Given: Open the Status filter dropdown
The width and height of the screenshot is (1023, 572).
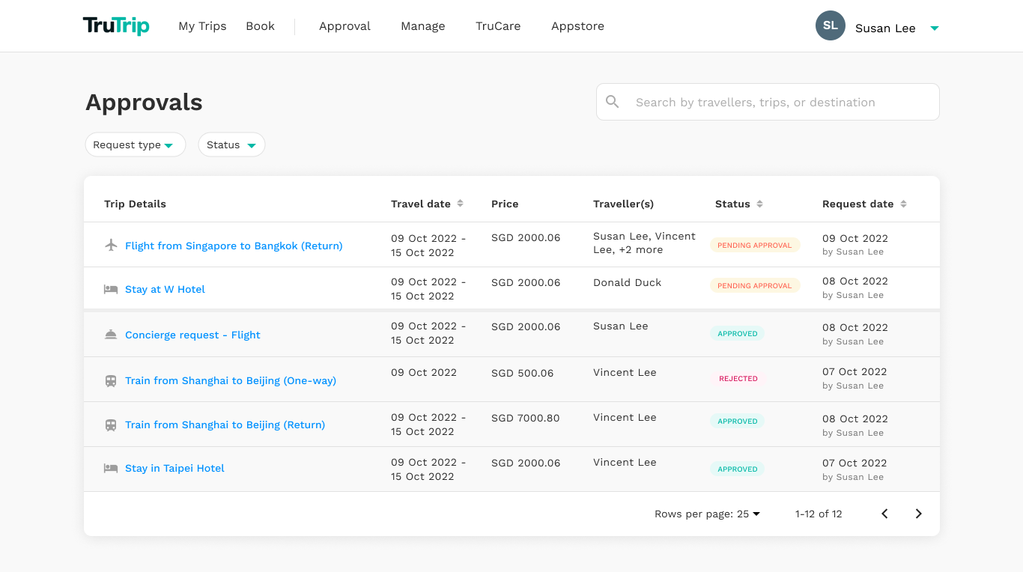Looking at the screenshot, I should (x=231, y=144).
